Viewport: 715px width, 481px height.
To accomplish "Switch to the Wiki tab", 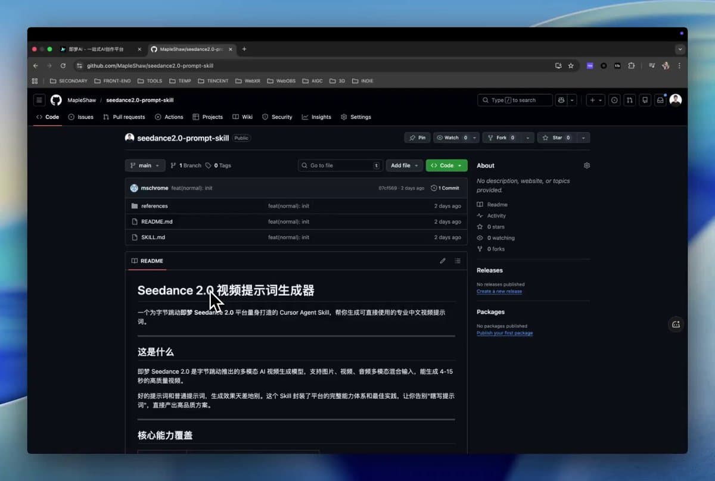I will point(243,117).
